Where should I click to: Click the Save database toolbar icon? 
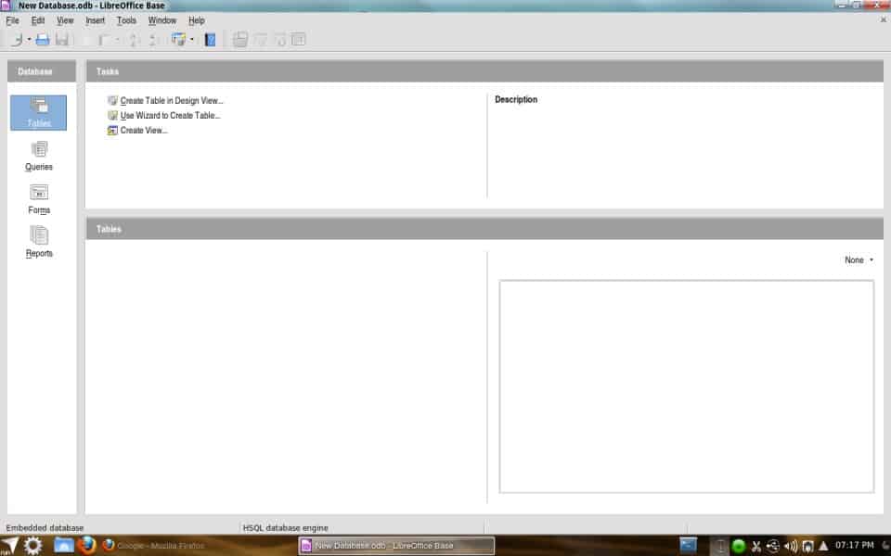tap(62, 39)
